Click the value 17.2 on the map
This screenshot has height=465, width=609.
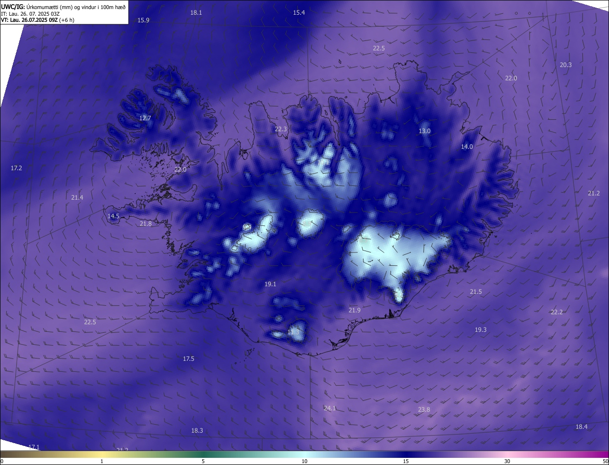point(16,168)
